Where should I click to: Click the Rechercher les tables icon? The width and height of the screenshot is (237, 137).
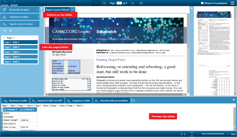click(4, 10)
